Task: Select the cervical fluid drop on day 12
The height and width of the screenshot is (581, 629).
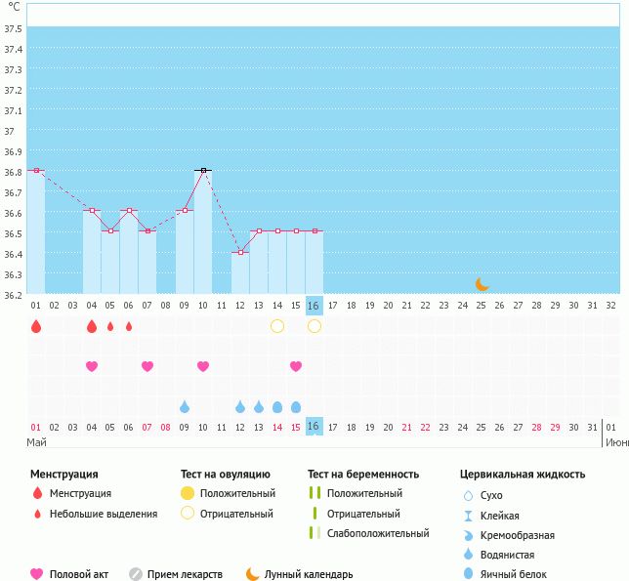Action: click(x=240, y=406)
